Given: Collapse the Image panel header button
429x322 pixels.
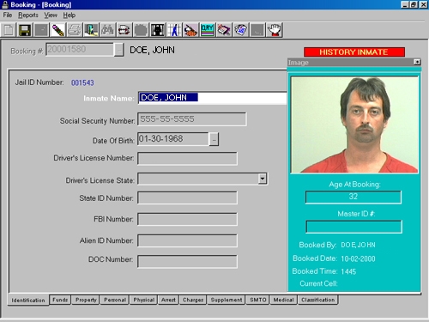Looking at the screenshot, I should coord(417,62).
